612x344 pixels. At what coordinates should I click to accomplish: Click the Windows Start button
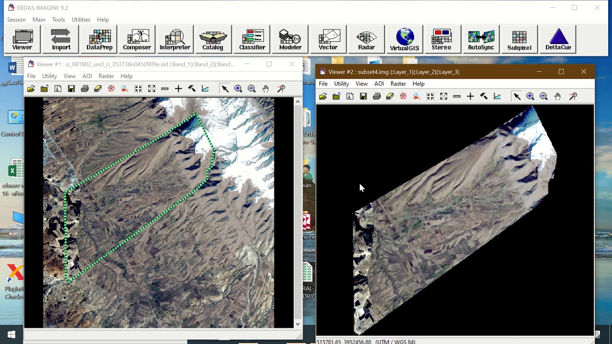click(11, 334)
